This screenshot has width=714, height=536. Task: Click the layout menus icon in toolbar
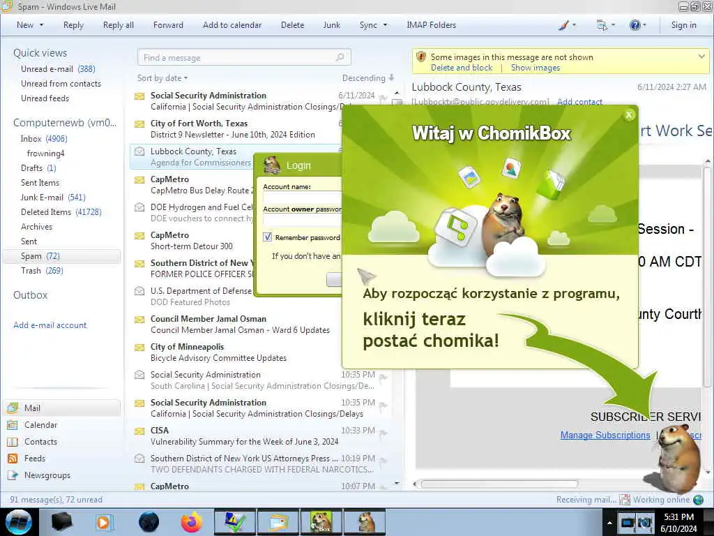pyautogui.click(x=602, y=25)
